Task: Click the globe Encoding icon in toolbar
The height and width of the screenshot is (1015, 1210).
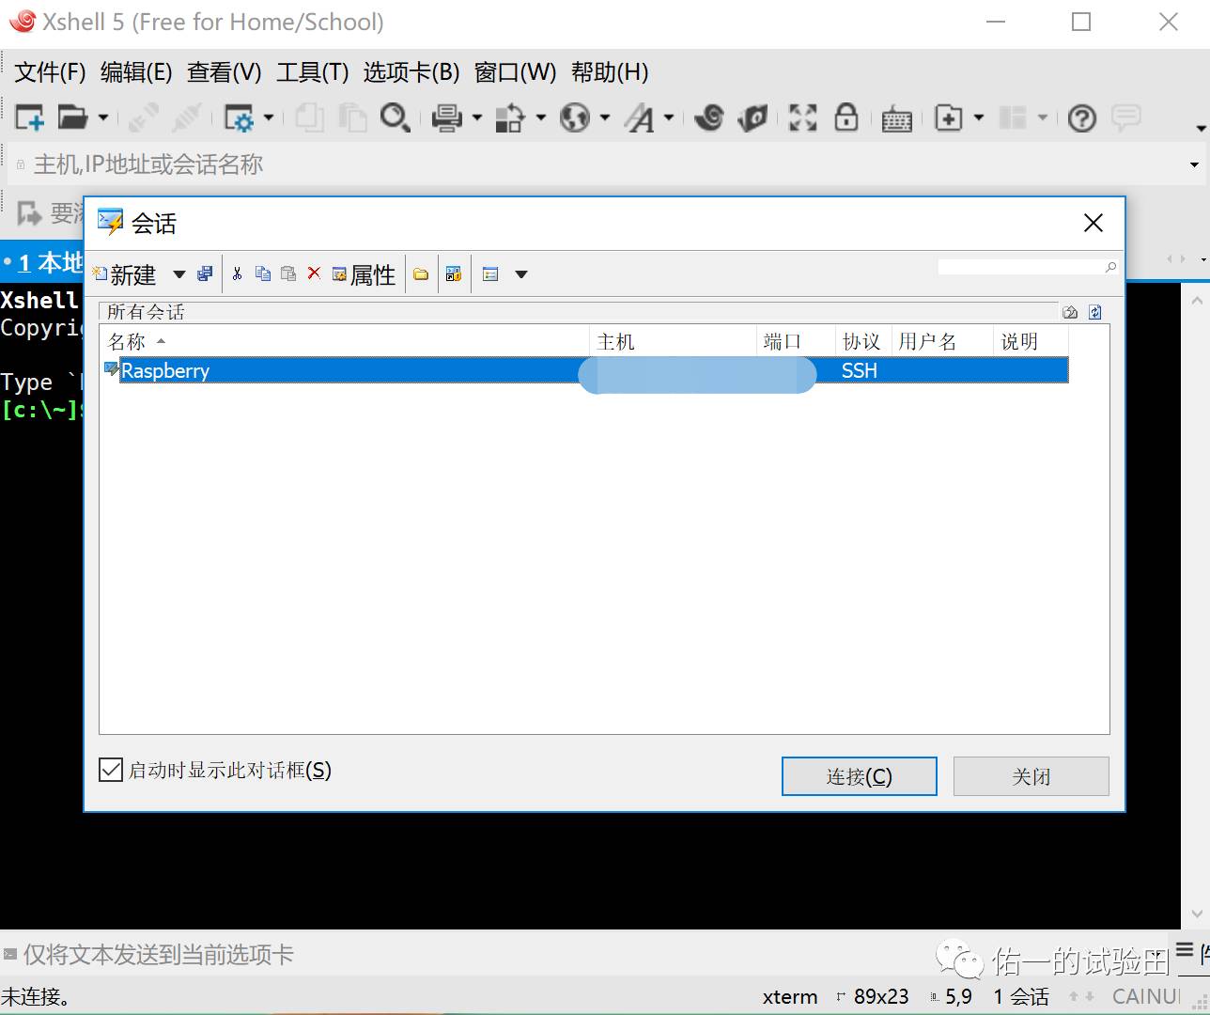Action: pyautogui.click(x=574, y=117)
